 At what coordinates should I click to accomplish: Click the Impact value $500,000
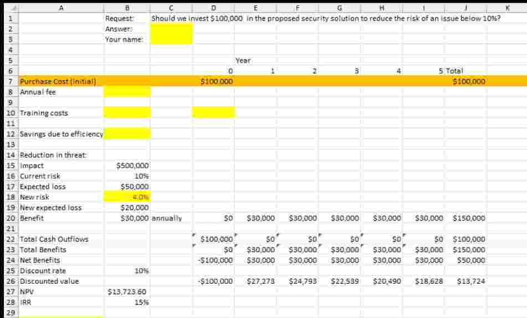[x=132, y=166]
